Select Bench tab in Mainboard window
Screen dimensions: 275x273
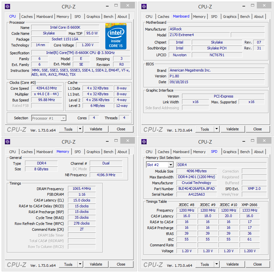(x=245, y=17)
